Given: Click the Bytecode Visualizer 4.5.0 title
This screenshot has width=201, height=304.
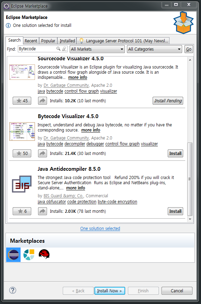Looking at the screenshot, I should point(68,116).
